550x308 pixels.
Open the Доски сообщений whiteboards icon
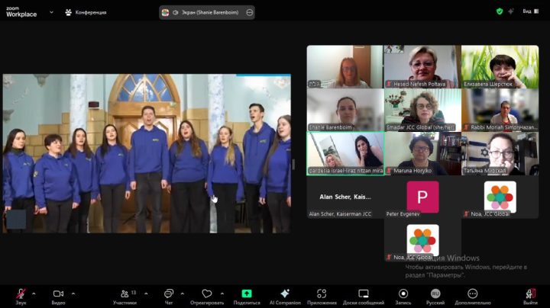pos(364,296)
